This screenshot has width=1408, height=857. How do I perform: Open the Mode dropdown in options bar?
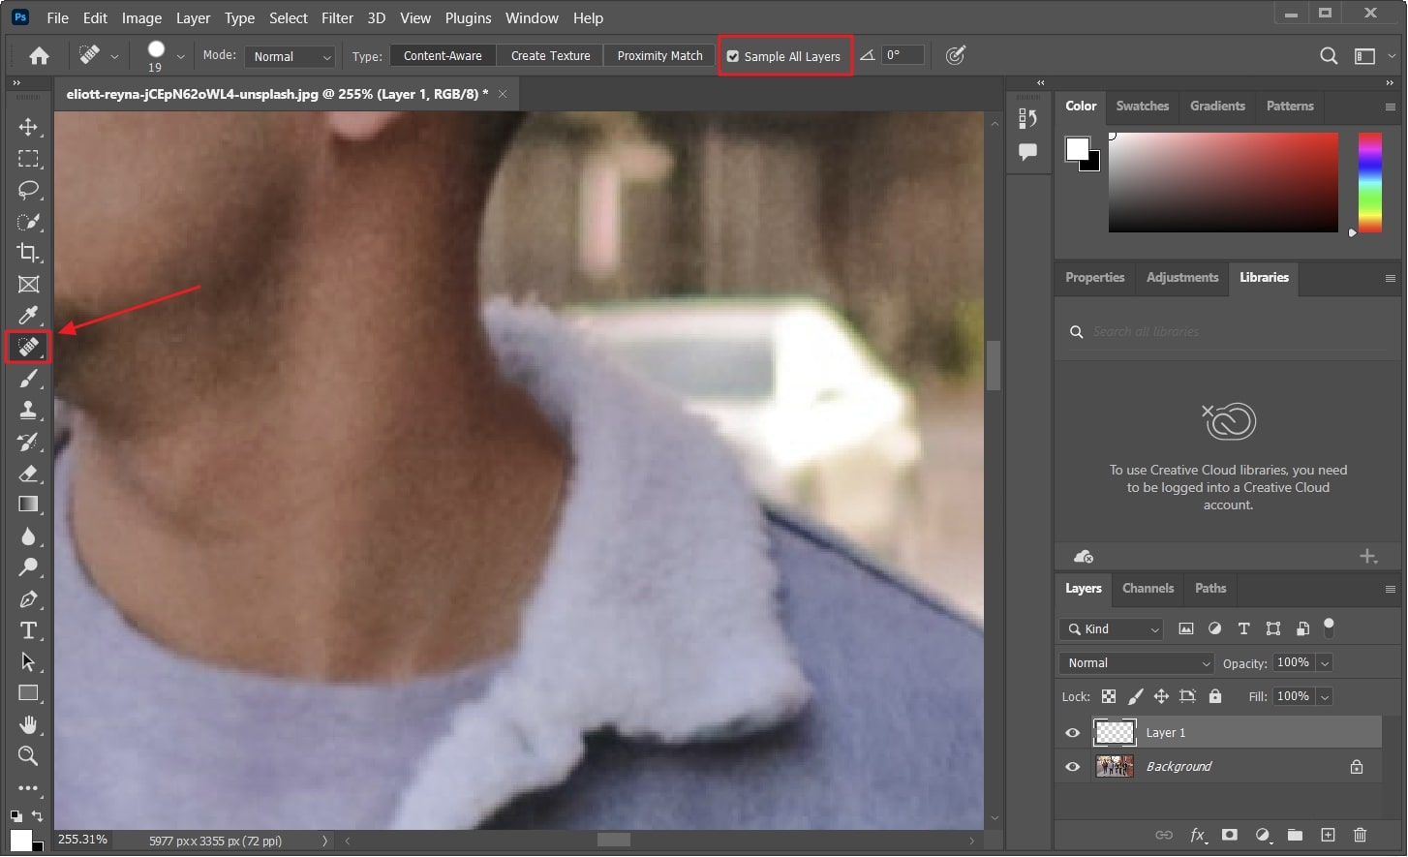pyautogui.click(x=290, y=55)
